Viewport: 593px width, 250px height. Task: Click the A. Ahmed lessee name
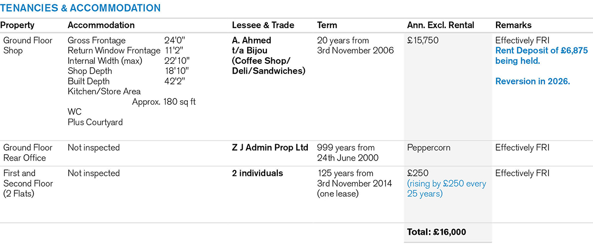(252, 41)
